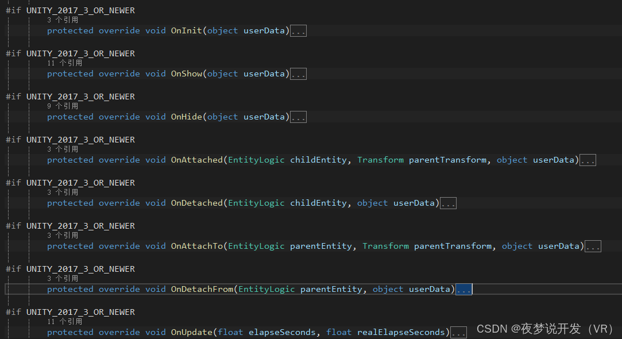Open the 11 个引用 references for OnShow
This screenshot has height=339, width=622.
coord(65,63)
